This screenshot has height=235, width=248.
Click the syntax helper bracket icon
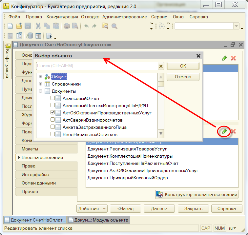[x=162, y=26]
